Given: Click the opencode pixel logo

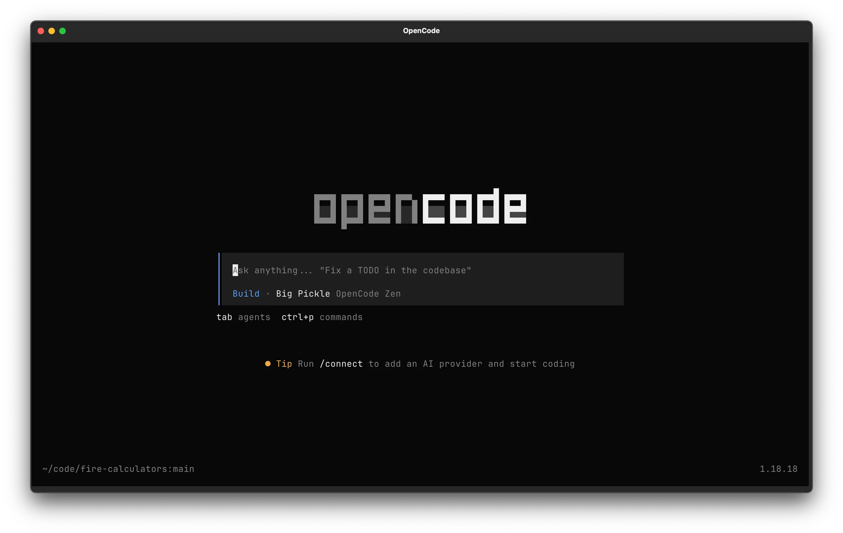Looking at the screenshot, I should tap(420, 208).
